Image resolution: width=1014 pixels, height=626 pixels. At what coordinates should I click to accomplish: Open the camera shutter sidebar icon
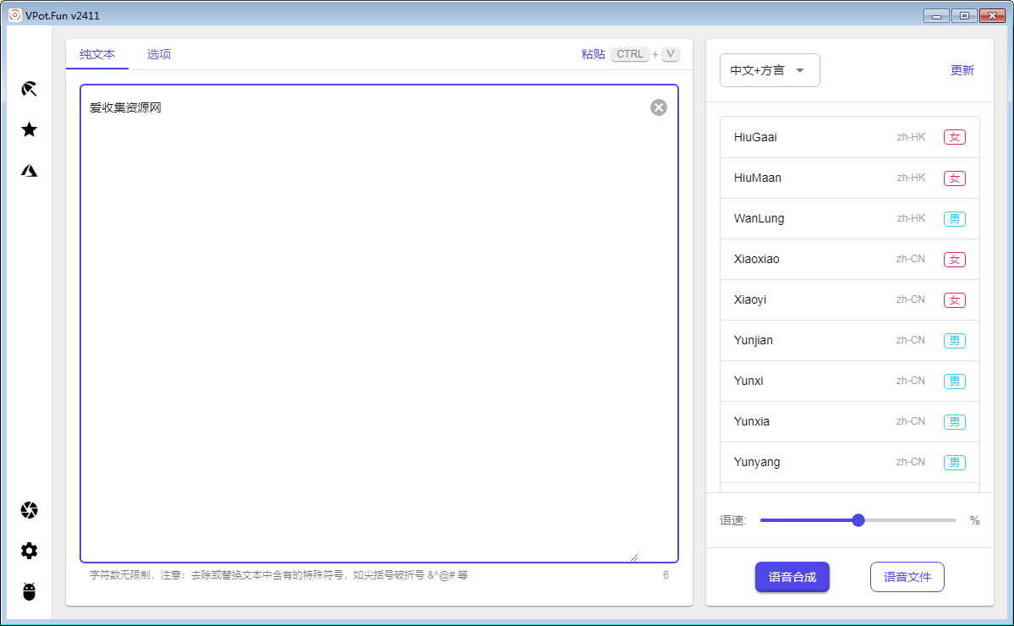[29, 510]
